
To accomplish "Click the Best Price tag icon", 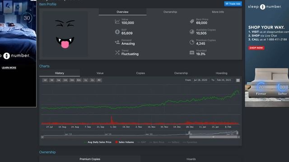I will (192, 22).
